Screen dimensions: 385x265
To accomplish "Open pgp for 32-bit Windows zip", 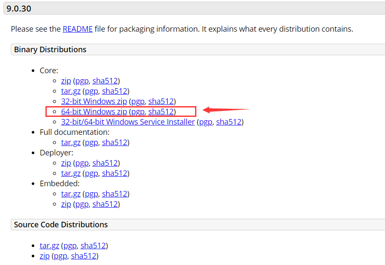I will 138,101.
